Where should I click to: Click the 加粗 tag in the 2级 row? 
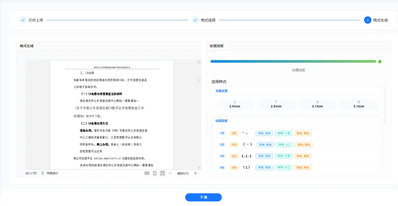pyautogui.click(x=234, y=144)
